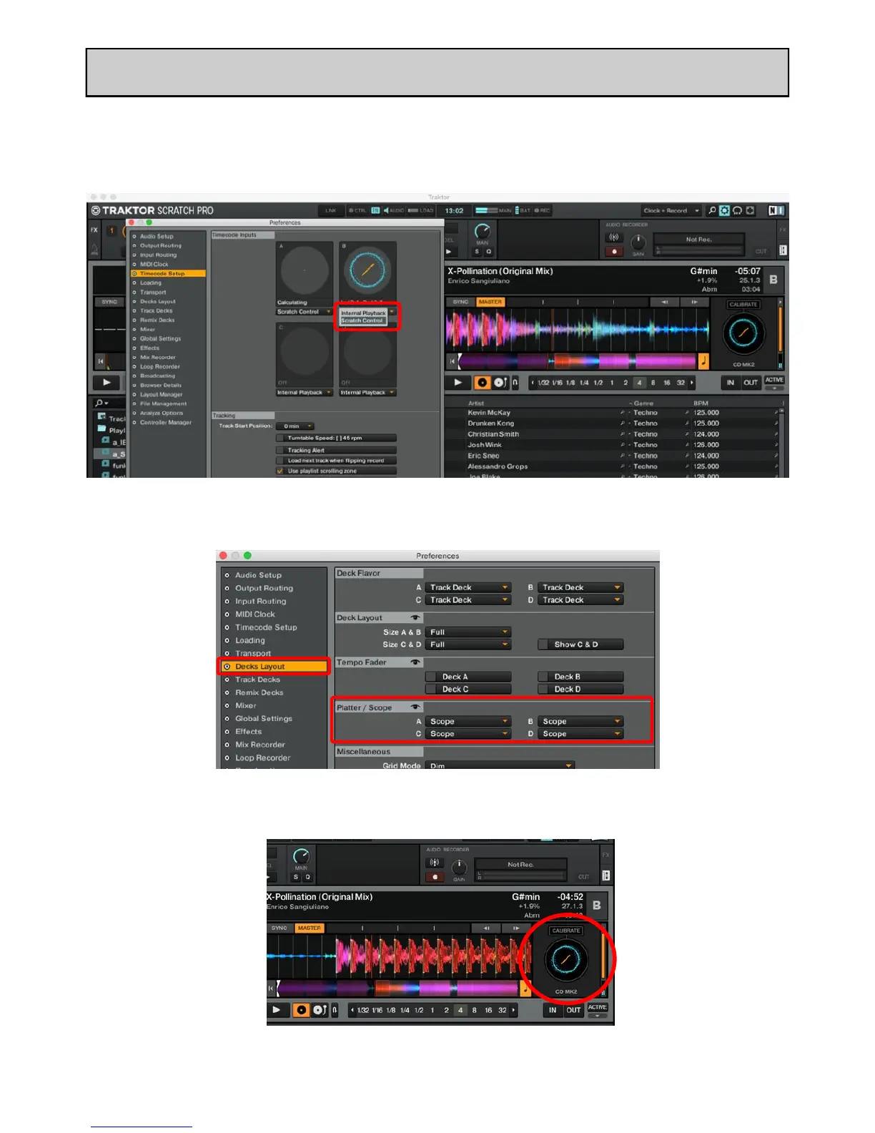Open Preferences gear icon in Traktor header
Screen dimensions: 875x1133
click(724, 210)
